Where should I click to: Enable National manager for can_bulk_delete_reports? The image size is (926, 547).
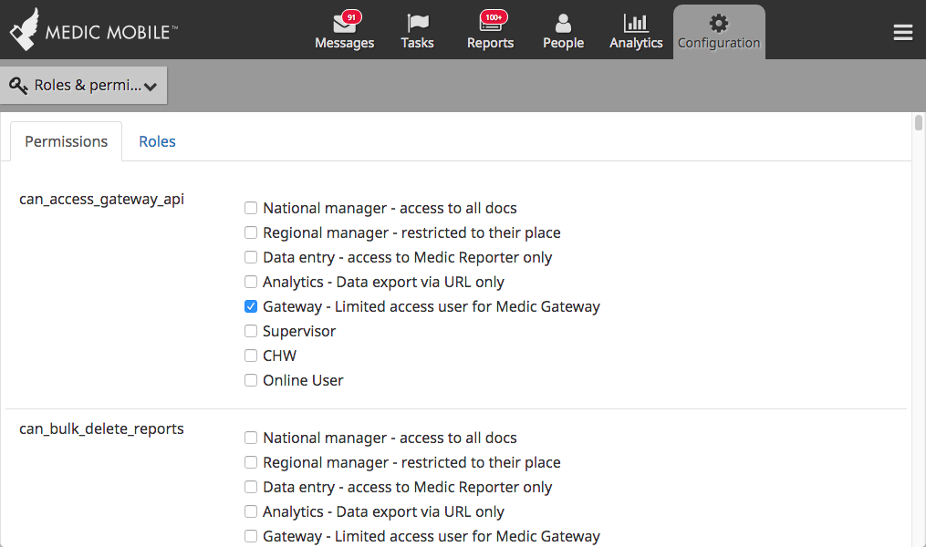tap(251, 438)
